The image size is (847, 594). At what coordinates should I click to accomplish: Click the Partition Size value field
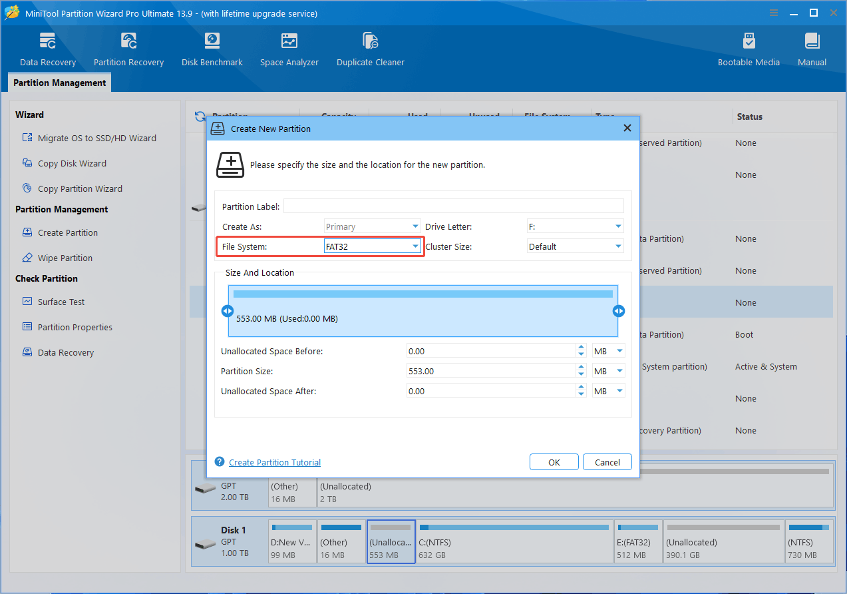(x=490, y=371)
